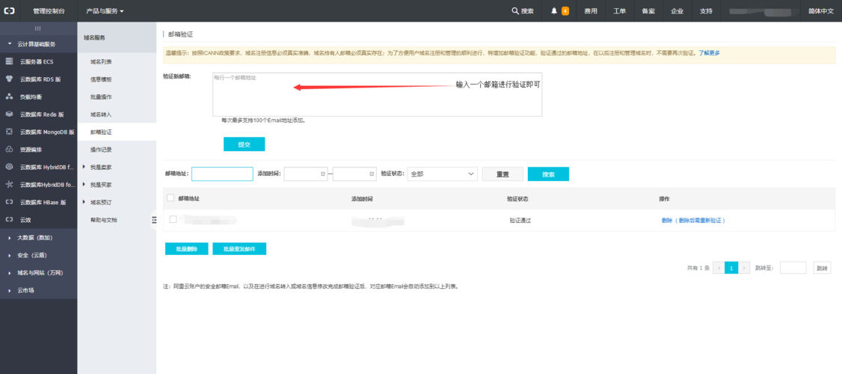Click the 资源编排 icon
This screenshot has width=842, height=374.
[9, 150]
